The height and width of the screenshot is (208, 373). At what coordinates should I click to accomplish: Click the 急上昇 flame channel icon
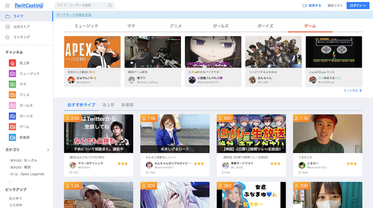[x=12, y=63]
